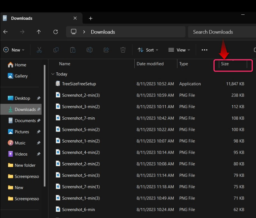
Task: Navigate back with the left arrow
Action: (5, 32)
